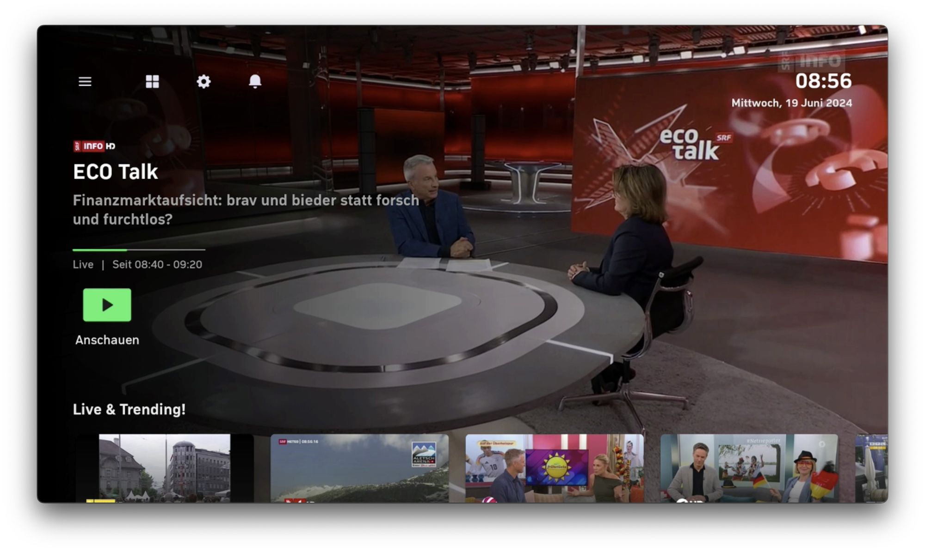Open settings via the gear icon

[x=203, y=82]
